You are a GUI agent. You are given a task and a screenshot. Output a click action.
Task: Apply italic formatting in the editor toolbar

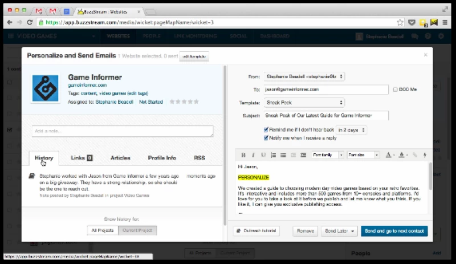click(x=253, y=155)
